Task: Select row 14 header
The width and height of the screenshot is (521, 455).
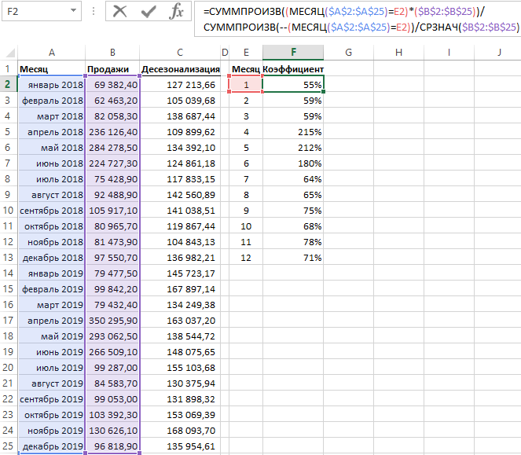Action: [9, 273]
